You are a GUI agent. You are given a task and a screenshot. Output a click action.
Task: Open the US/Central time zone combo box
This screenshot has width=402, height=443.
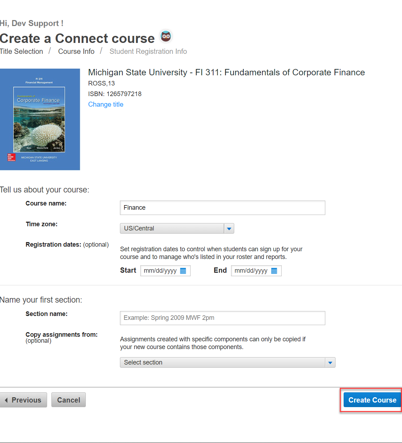click(x=177, y=229)
